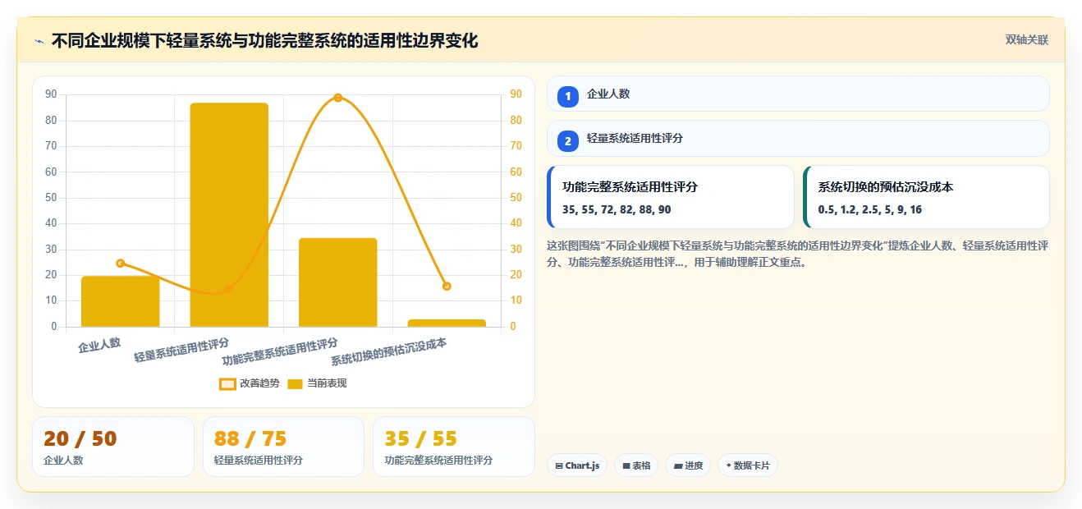Select the 数据卡片 tag
Screen dimensions: 1082x509
[747, 465]
